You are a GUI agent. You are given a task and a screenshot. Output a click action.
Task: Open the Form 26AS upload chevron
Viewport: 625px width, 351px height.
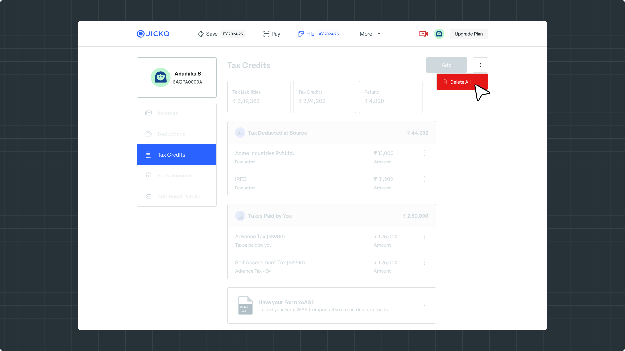click(424, 305)
